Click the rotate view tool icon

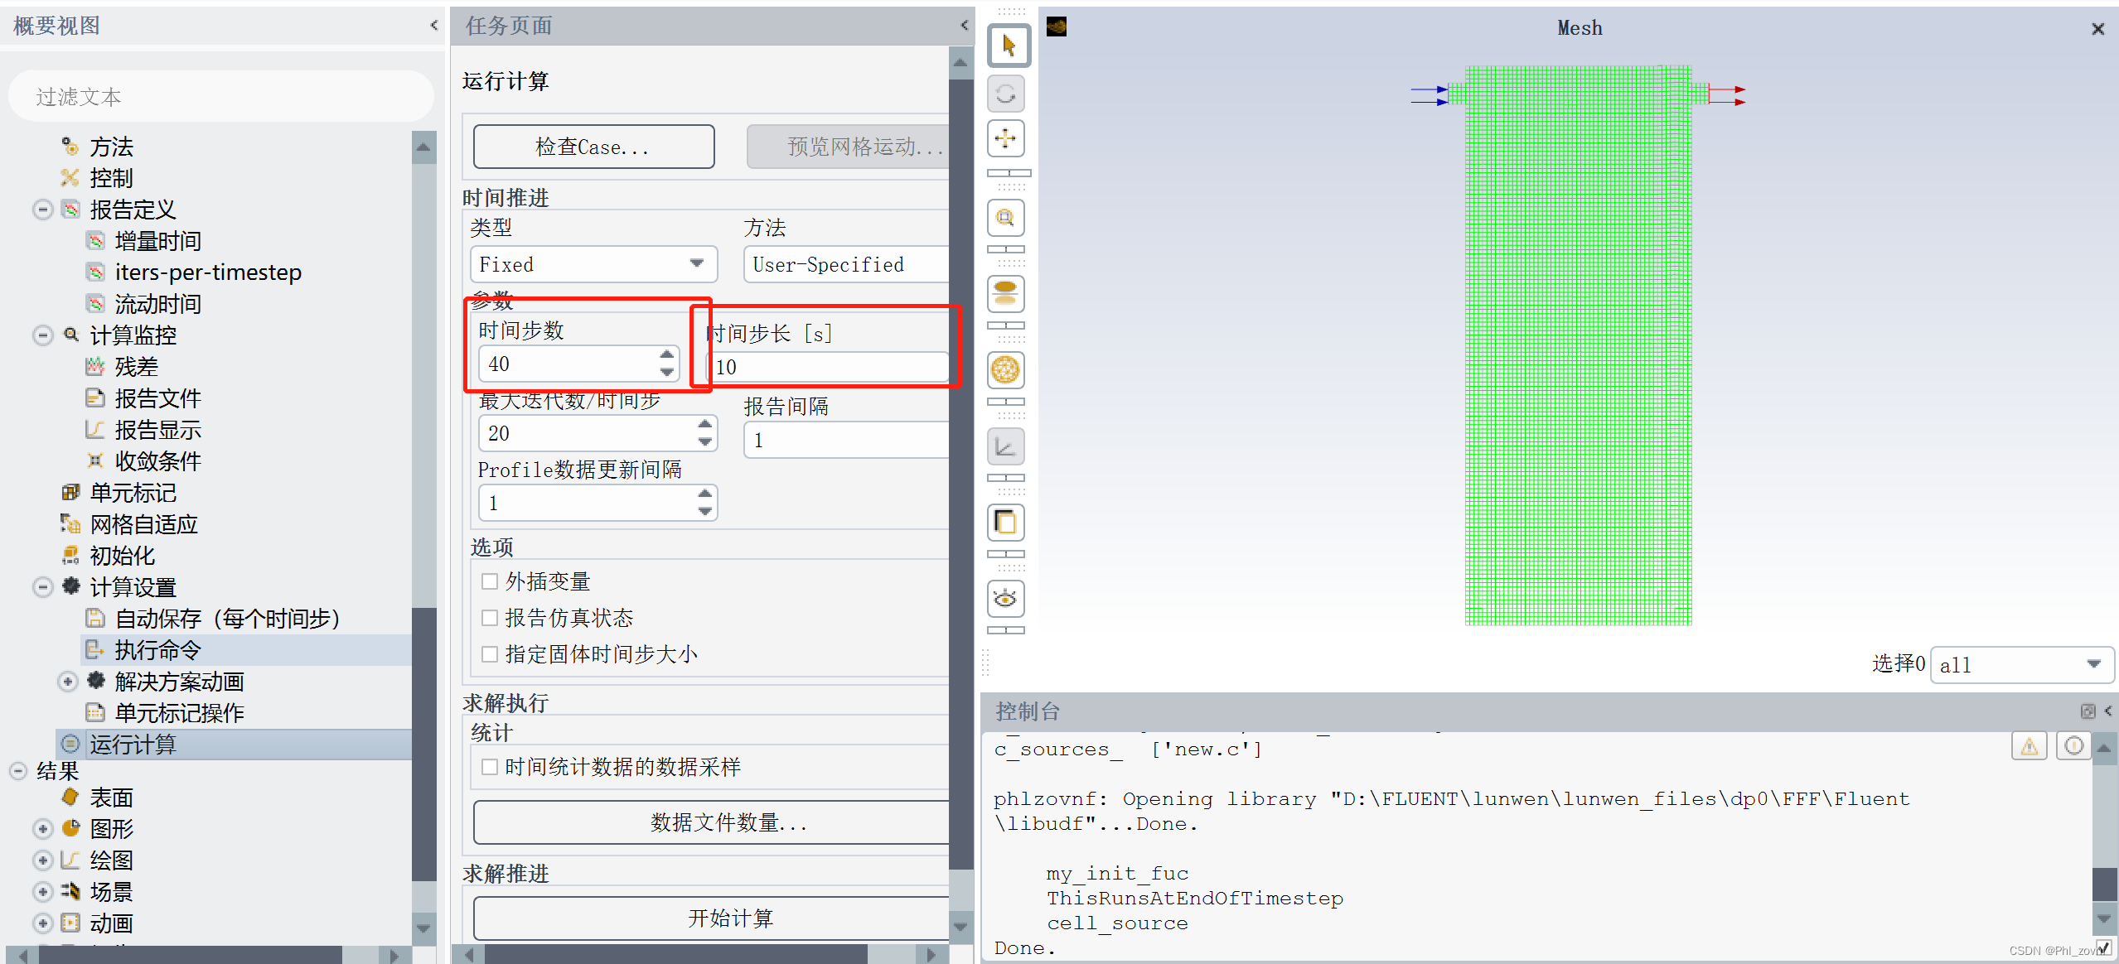1005,94
